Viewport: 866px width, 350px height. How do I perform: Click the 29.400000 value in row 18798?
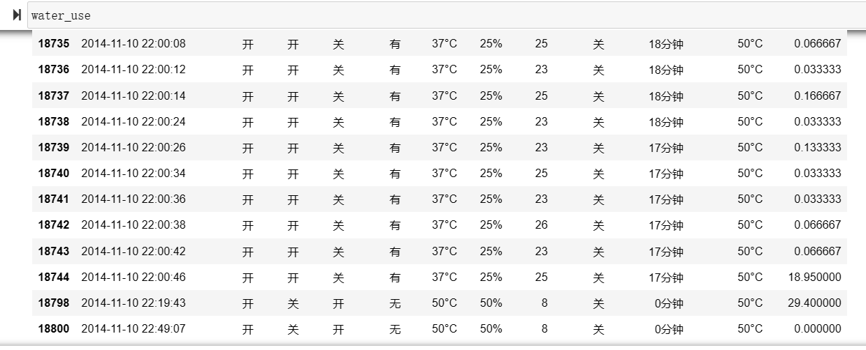pos(815,303)
